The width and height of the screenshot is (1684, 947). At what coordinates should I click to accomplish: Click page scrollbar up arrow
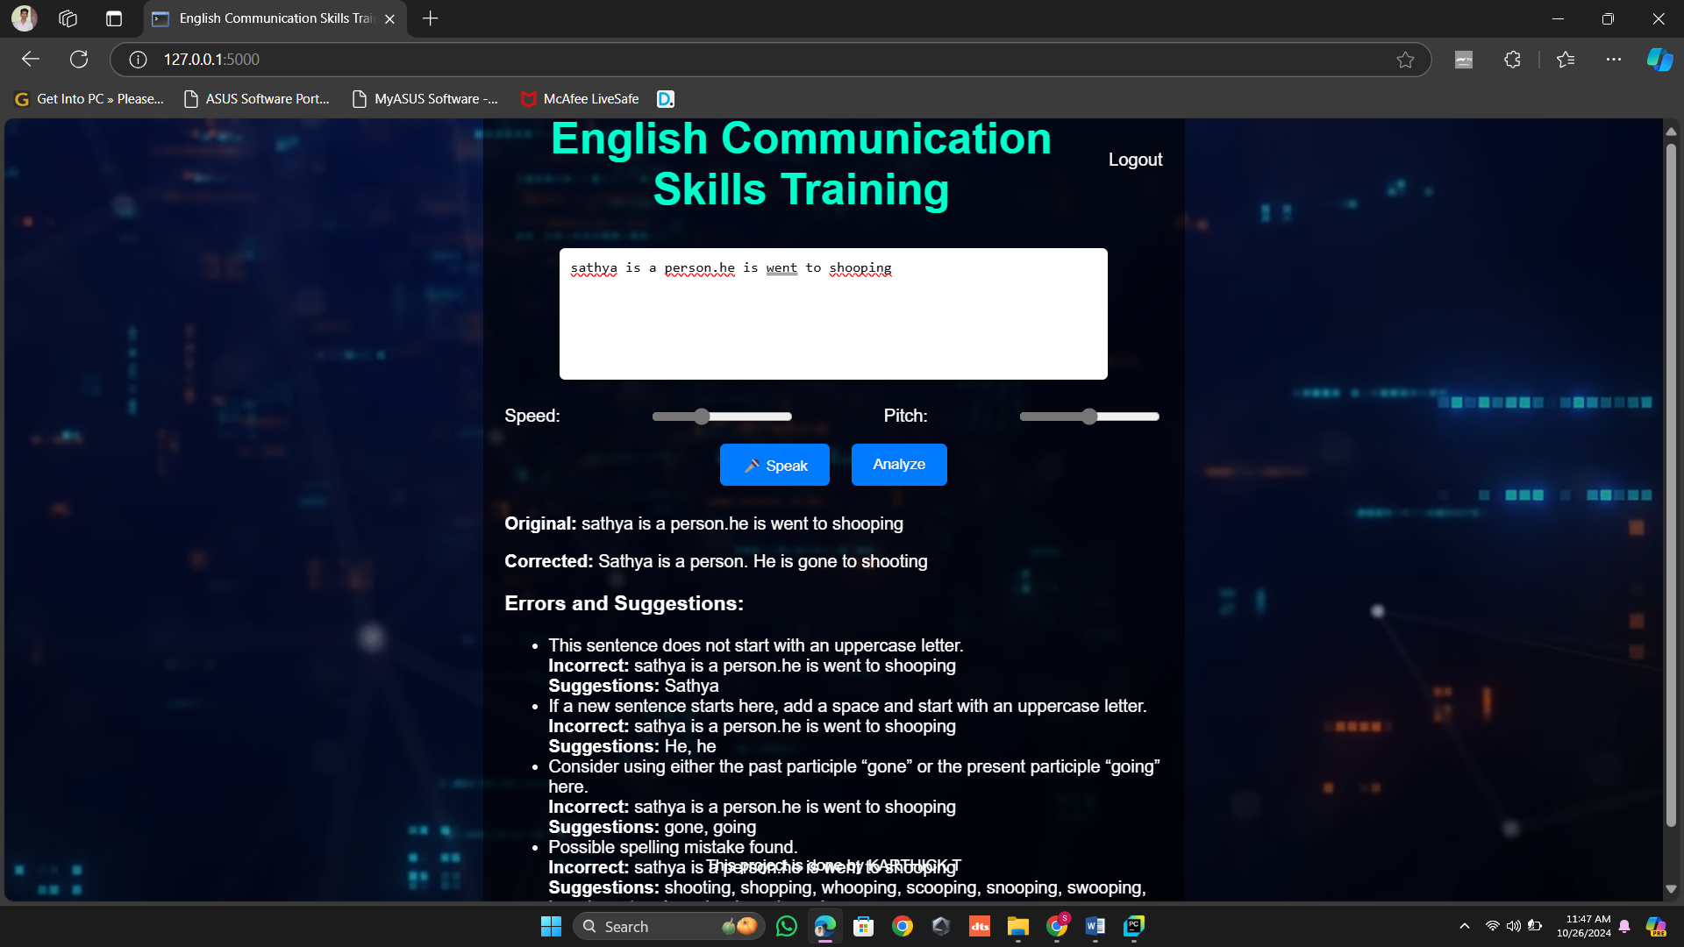[1671, 132]
